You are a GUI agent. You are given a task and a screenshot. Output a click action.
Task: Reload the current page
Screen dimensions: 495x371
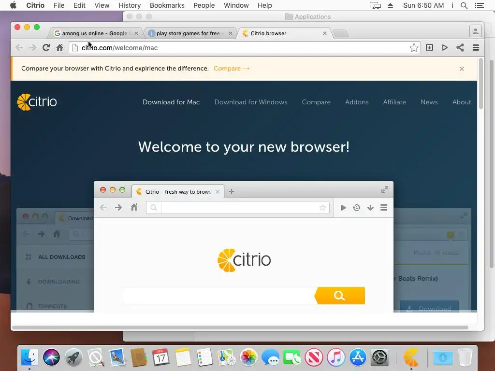46,48
